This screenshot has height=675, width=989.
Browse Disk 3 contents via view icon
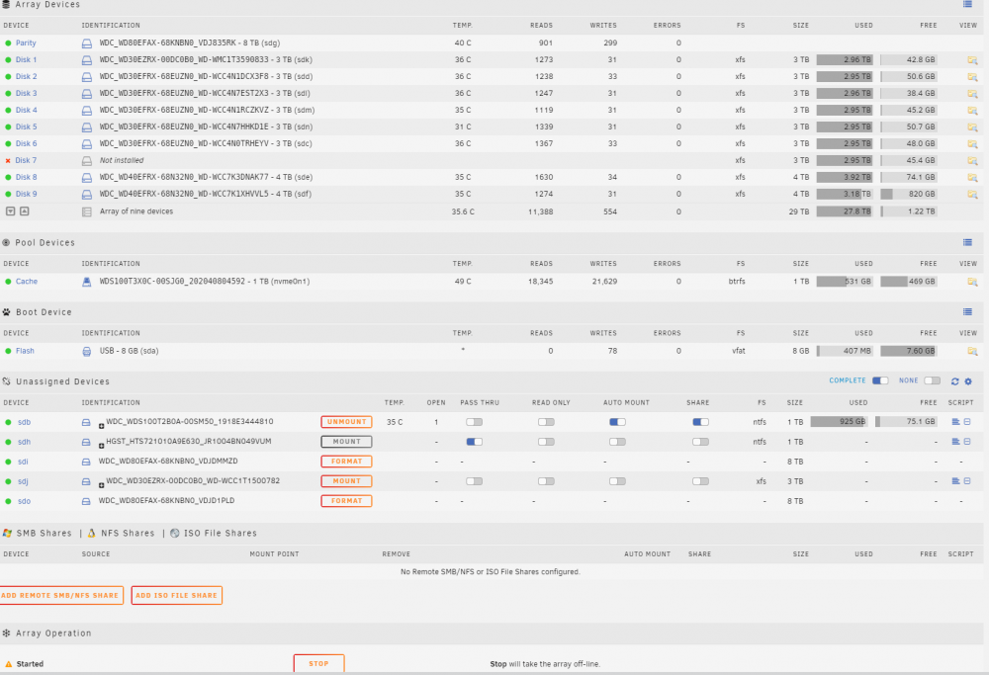972,94
